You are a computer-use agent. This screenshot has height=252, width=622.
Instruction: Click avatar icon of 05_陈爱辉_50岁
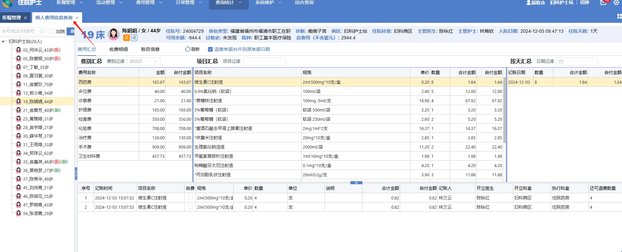click(x=19, y=59)
